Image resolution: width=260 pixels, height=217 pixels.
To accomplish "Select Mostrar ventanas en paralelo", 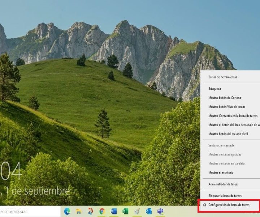I will [x=230, y=163].
